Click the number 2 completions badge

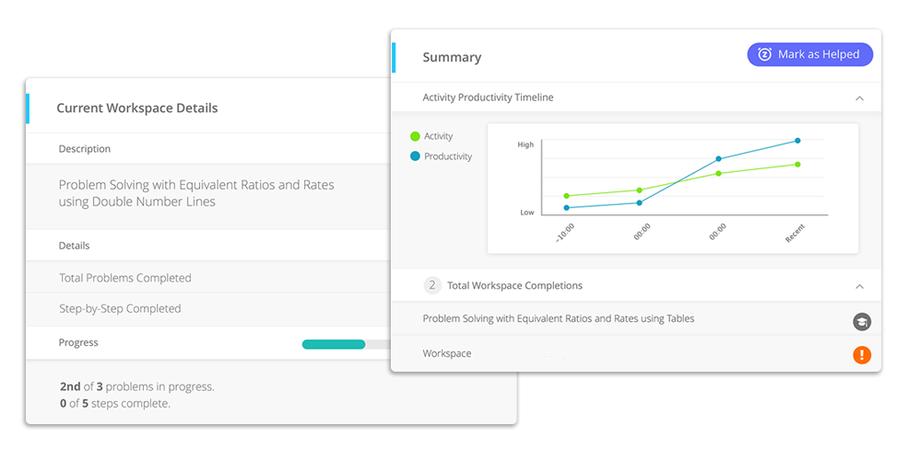[432, 285]
